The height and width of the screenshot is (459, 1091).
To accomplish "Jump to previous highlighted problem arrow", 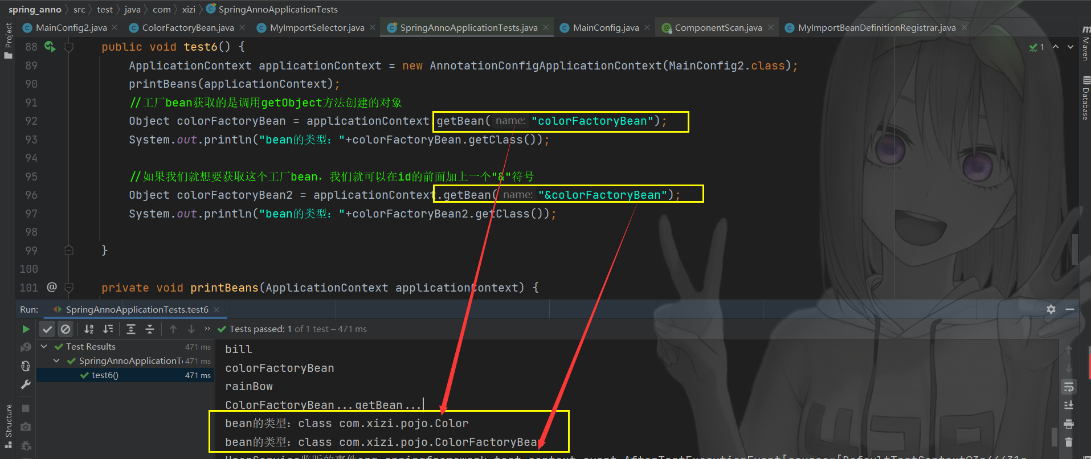I will pos(1056,47).
